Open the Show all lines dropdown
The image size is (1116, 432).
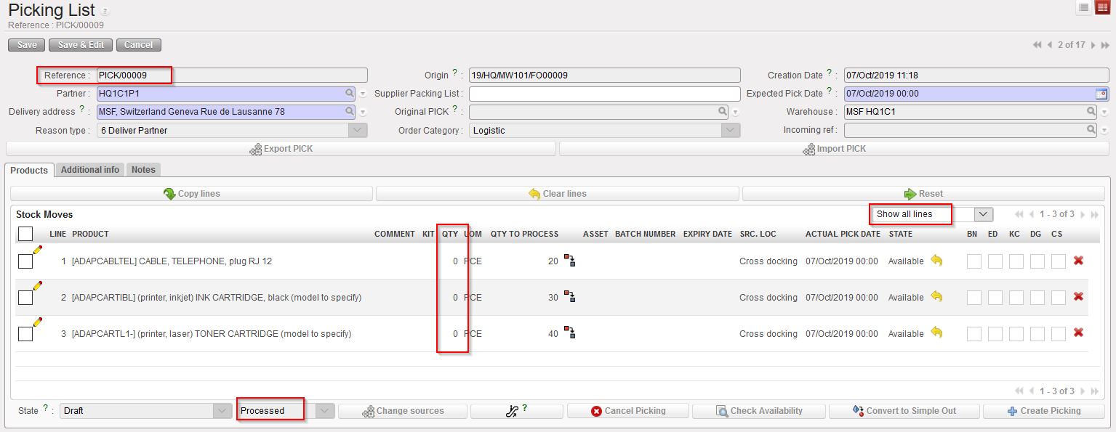click(x=983, y=214)
